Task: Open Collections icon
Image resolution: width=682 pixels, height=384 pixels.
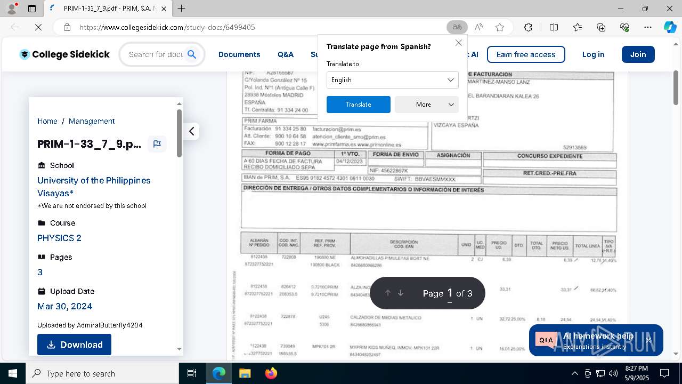Action: pos(601,27)
